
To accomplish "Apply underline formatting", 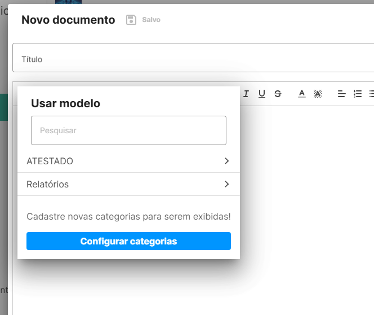I will coord(262,94).
